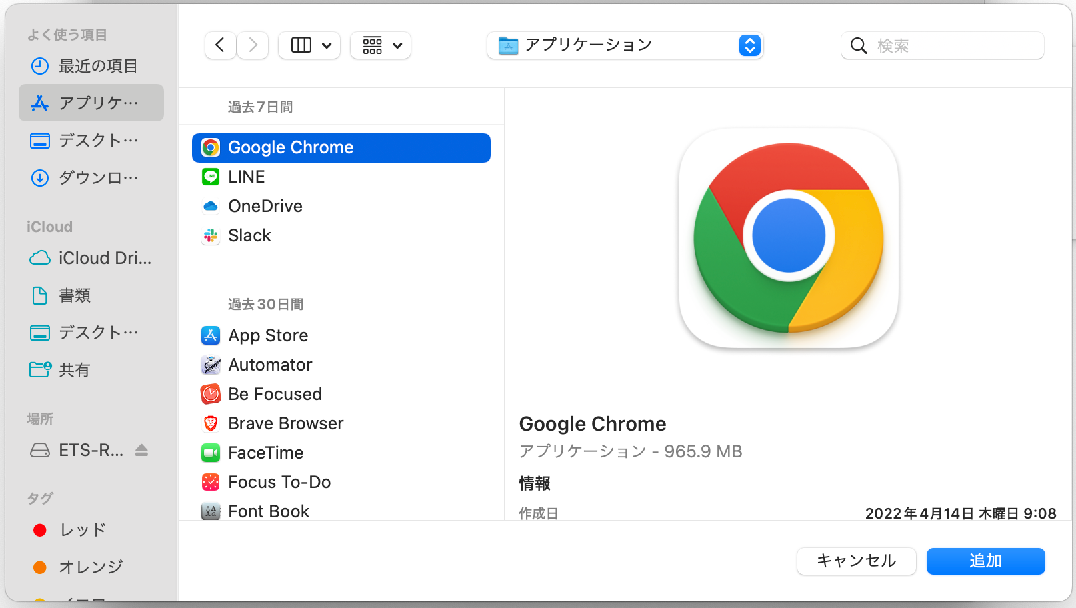Click the Google Chrome list icon

[x=211, y=147]
